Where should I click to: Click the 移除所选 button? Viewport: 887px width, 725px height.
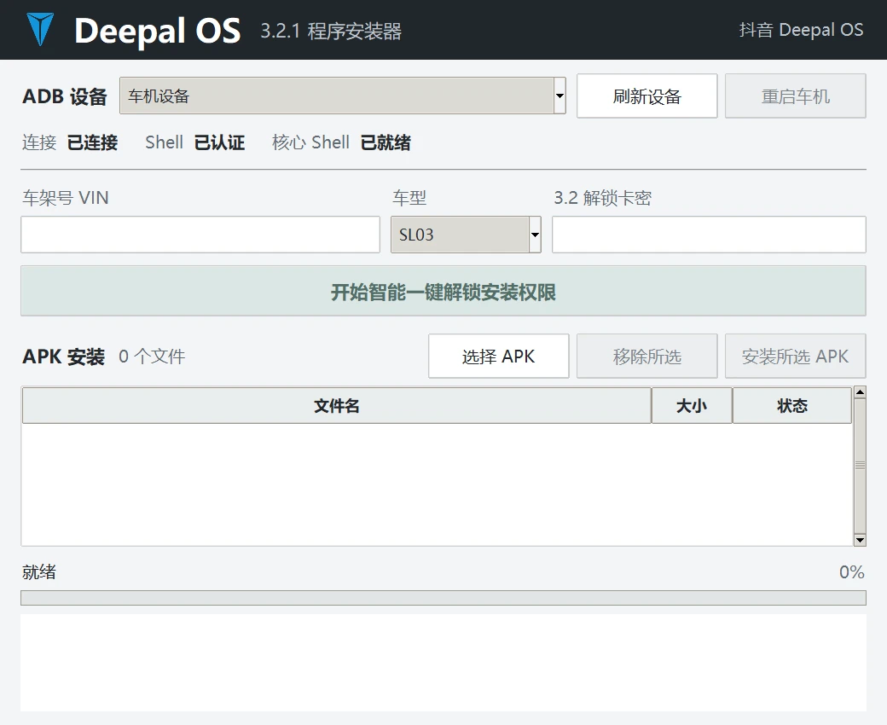click(647, 357)
